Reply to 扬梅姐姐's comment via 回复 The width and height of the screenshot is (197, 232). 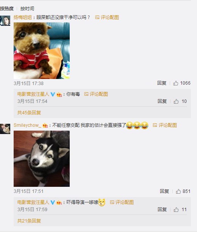click(162, 83)
